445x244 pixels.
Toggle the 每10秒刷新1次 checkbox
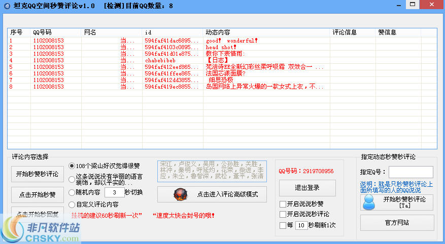coord(283,225)
